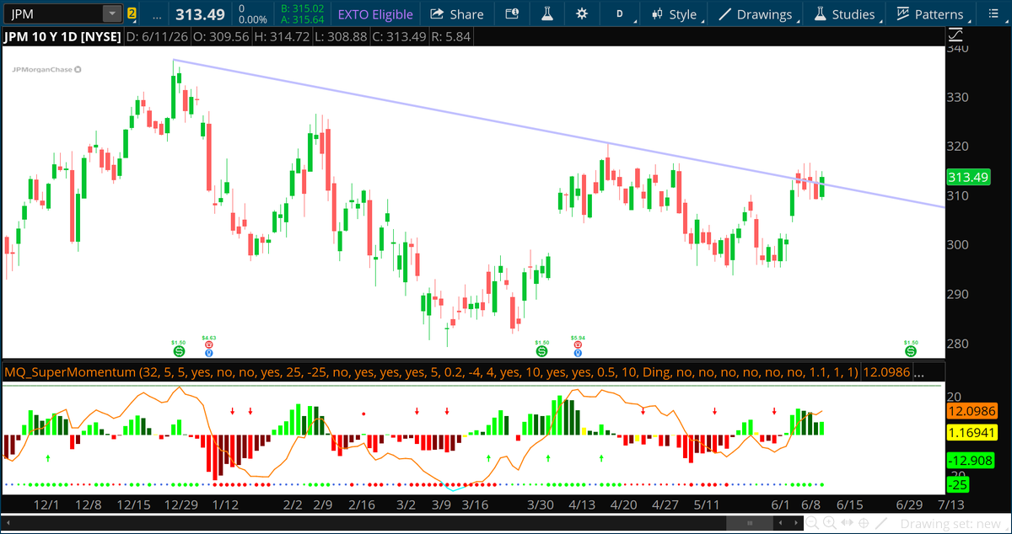Click the -25 green level label
This screenshot has width=1012, height=534.
[957, 485]
